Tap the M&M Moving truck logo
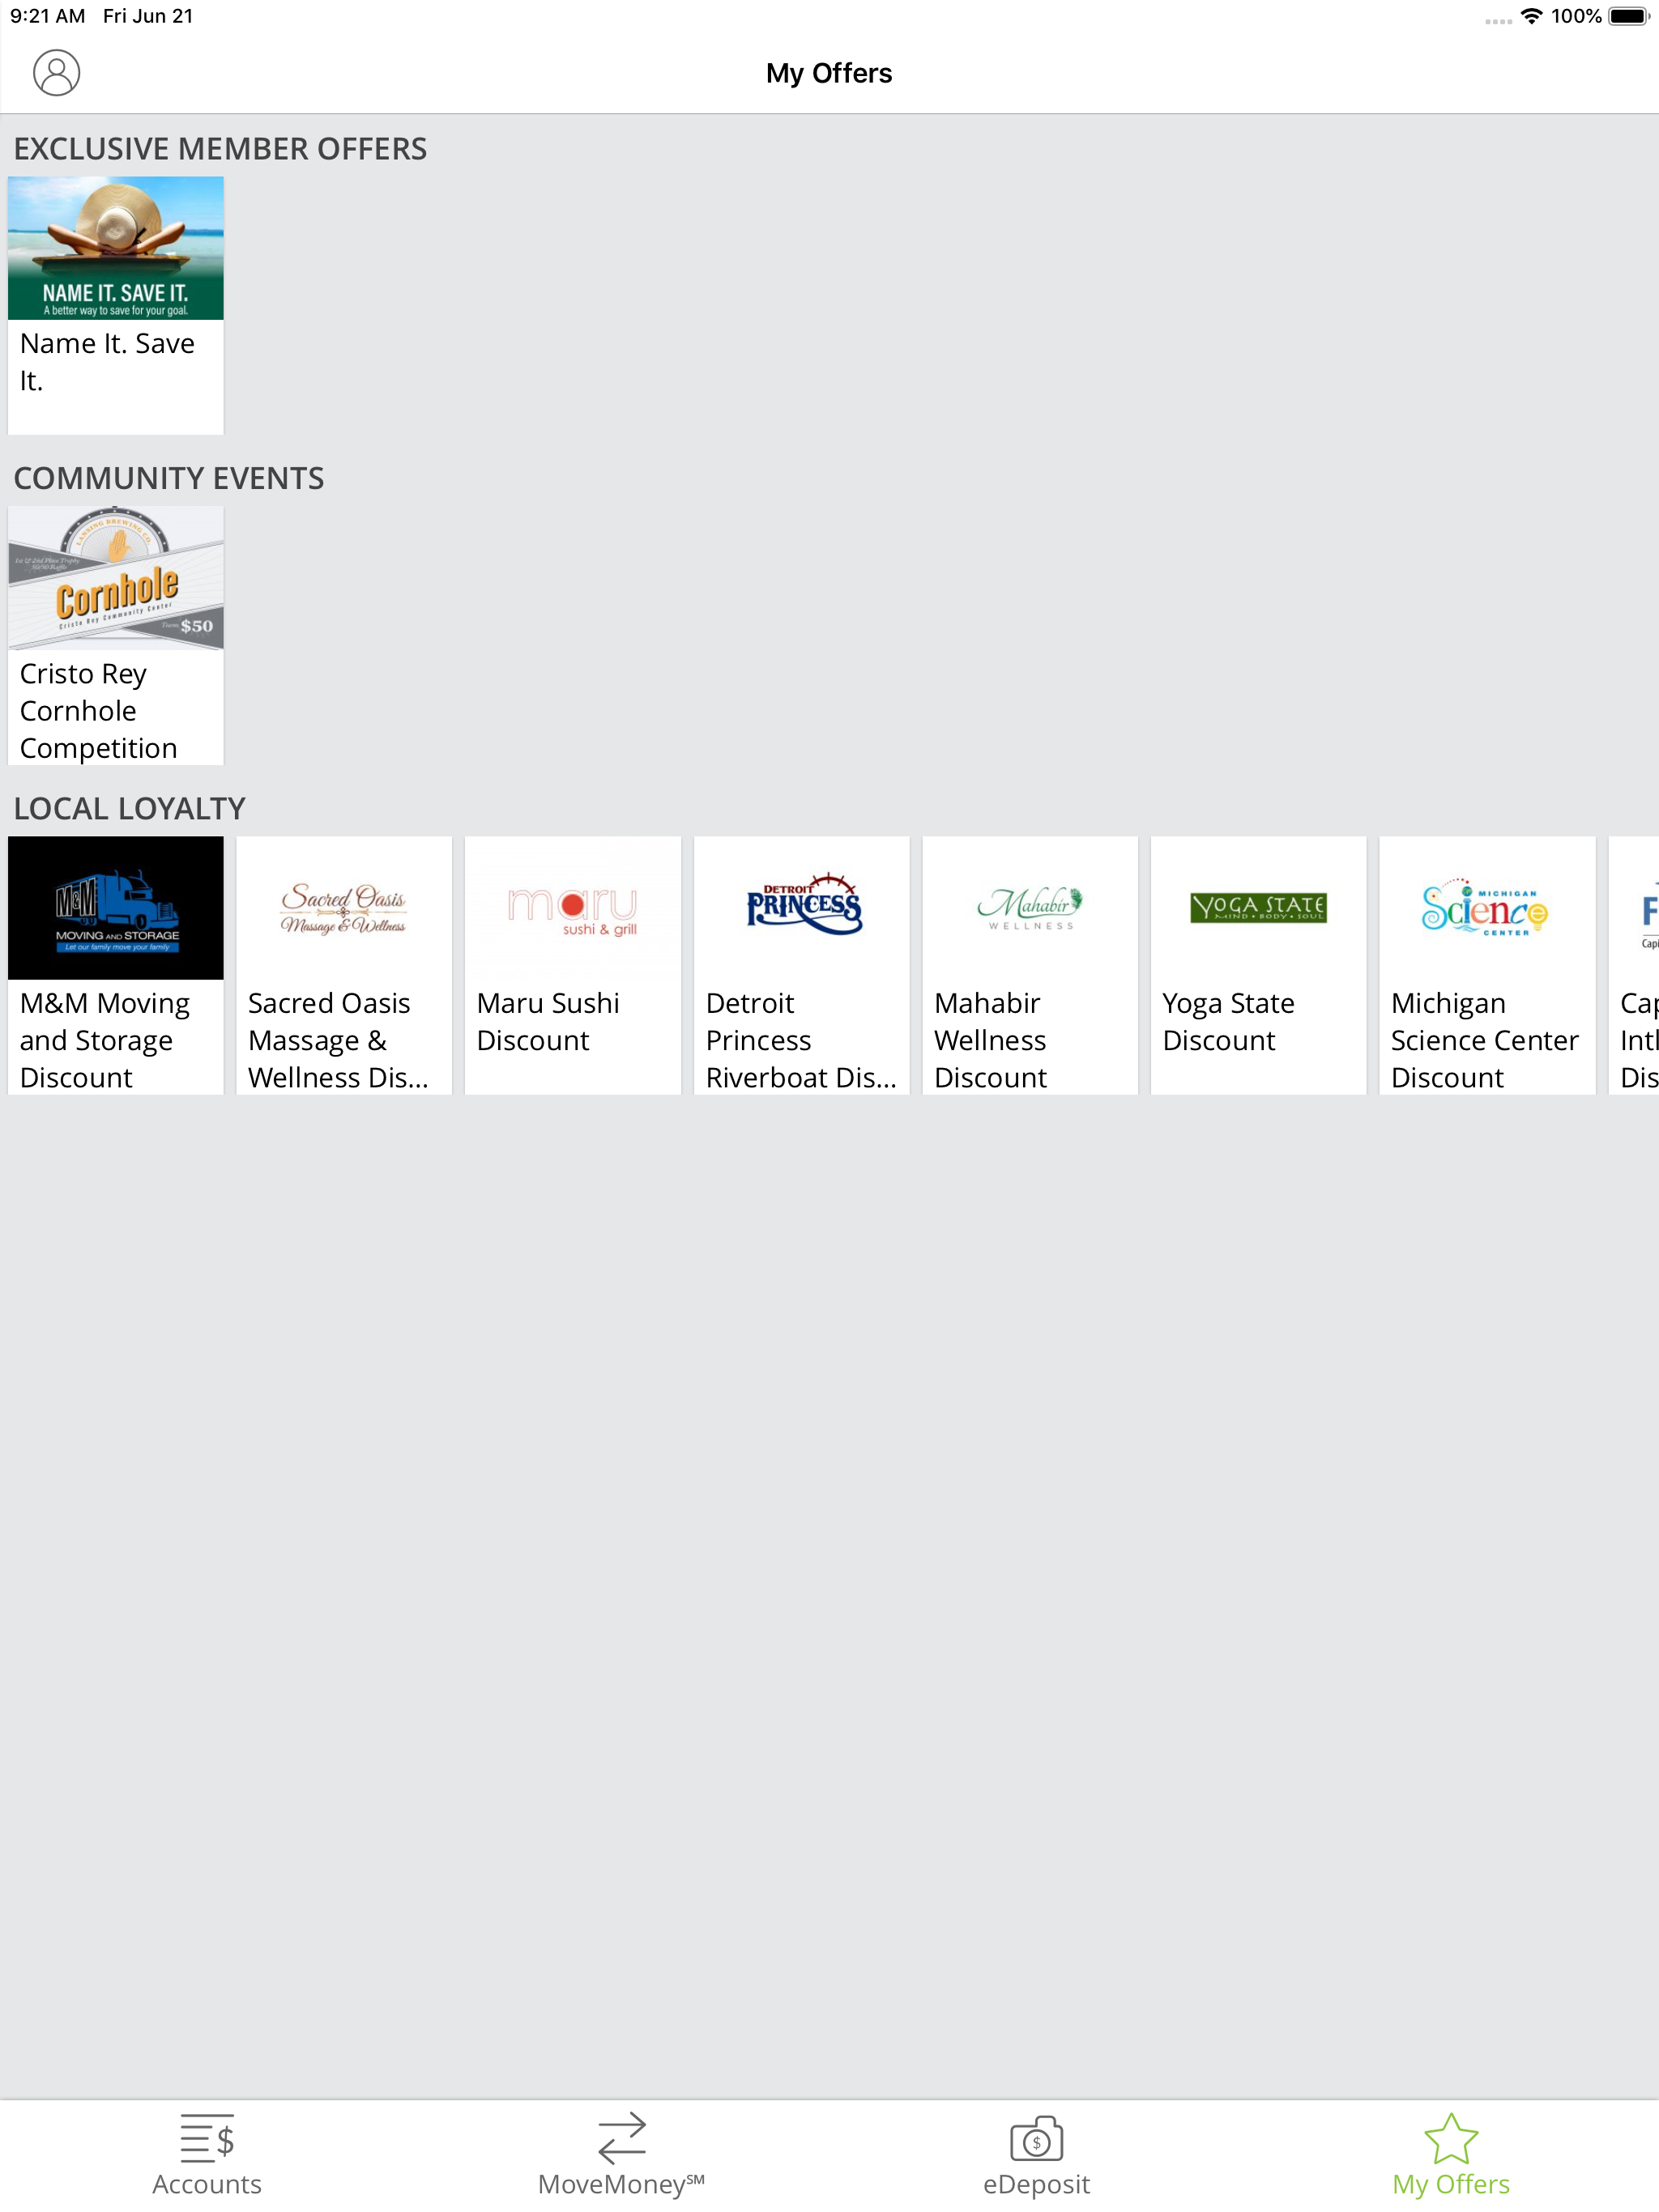This screenshot has width=1659, height=2212. (116, 908)
